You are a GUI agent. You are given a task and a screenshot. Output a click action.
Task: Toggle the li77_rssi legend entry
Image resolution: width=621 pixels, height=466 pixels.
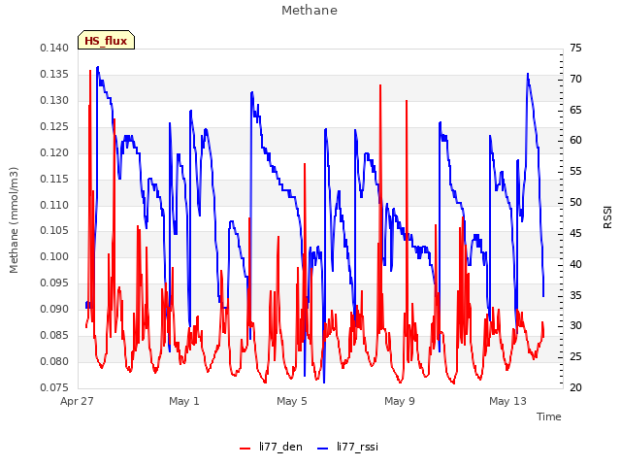[347, 447]
